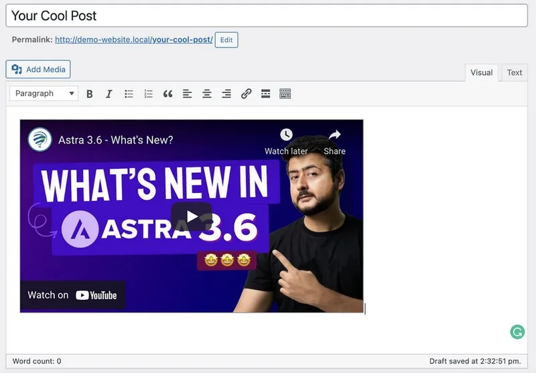536x373 pixels.
Task: Insert a bulleted list
Action: pos(129,94)
